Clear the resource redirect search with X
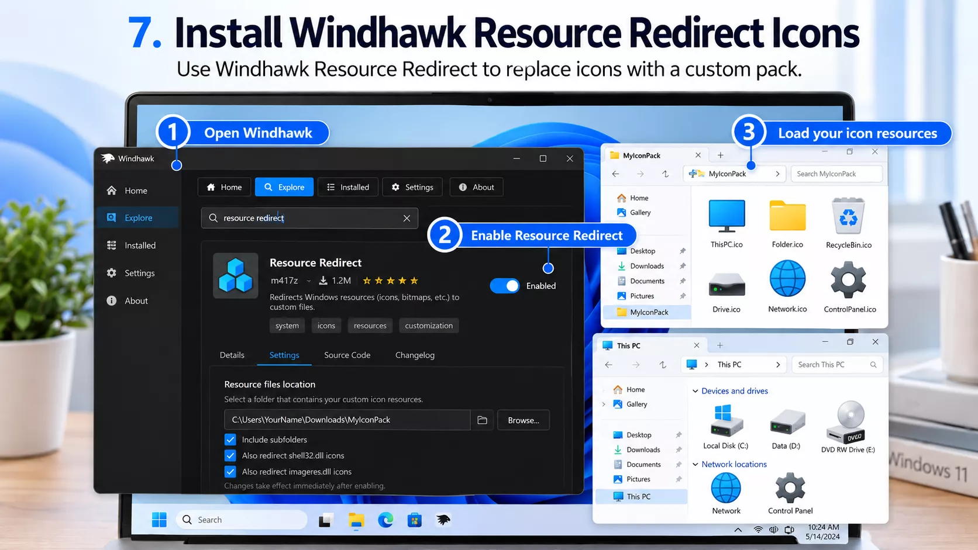Image resolution: width=978 pixels, height=550 pixels. 407,218
